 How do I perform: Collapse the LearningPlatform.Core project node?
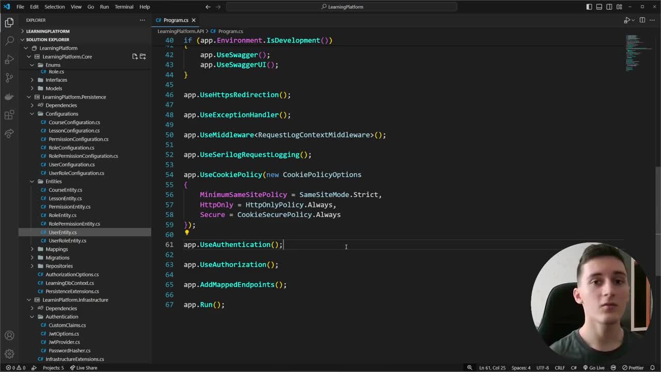[29, 56]
